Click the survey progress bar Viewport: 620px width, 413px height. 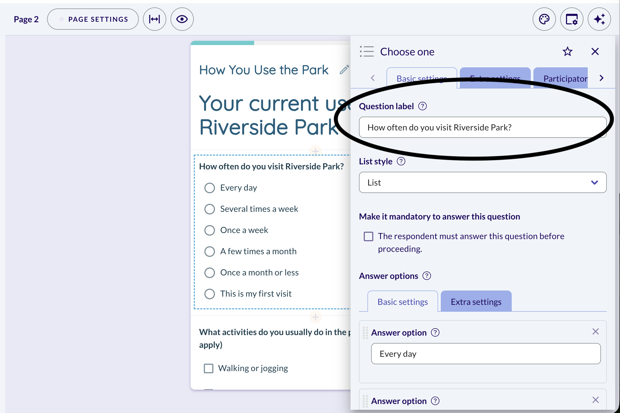(271, 43)
